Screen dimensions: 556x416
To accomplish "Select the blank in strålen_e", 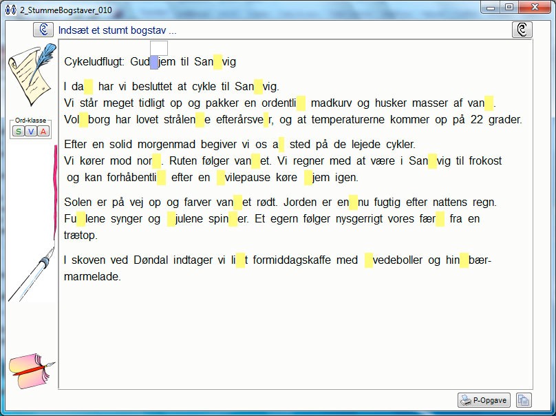I will point(200,120).
